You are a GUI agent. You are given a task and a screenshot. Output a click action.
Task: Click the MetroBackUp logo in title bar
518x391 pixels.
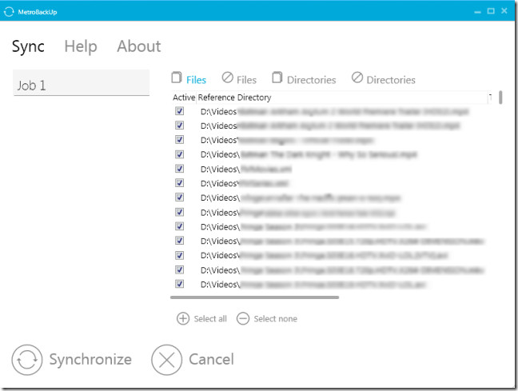coord(9,12)
